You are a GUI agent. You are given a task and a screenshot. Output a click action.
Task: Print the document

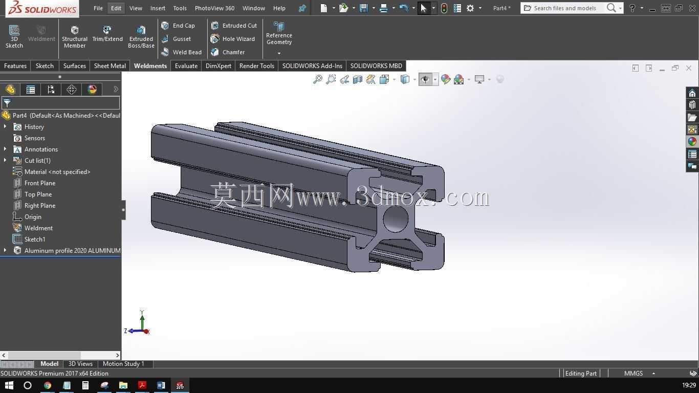click(384, 8)
